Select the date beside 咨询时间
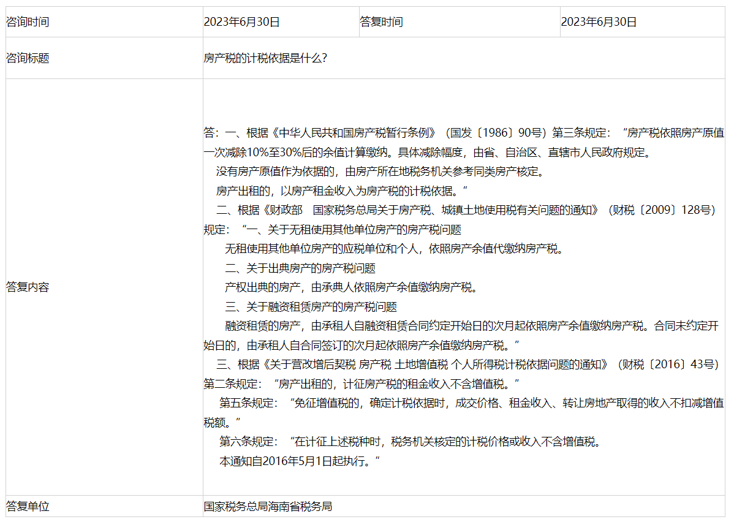 (x=241, y=22)
